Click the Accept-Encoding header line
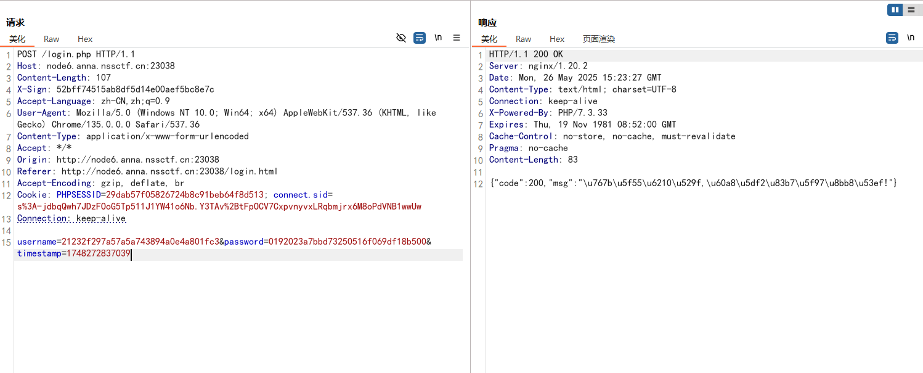The width and height of the screenshot is (923, 373). coord(100,183)
